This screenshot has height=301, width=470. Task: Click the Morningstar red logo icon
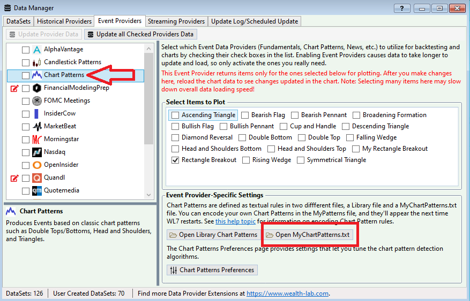(x=37, y=140)
